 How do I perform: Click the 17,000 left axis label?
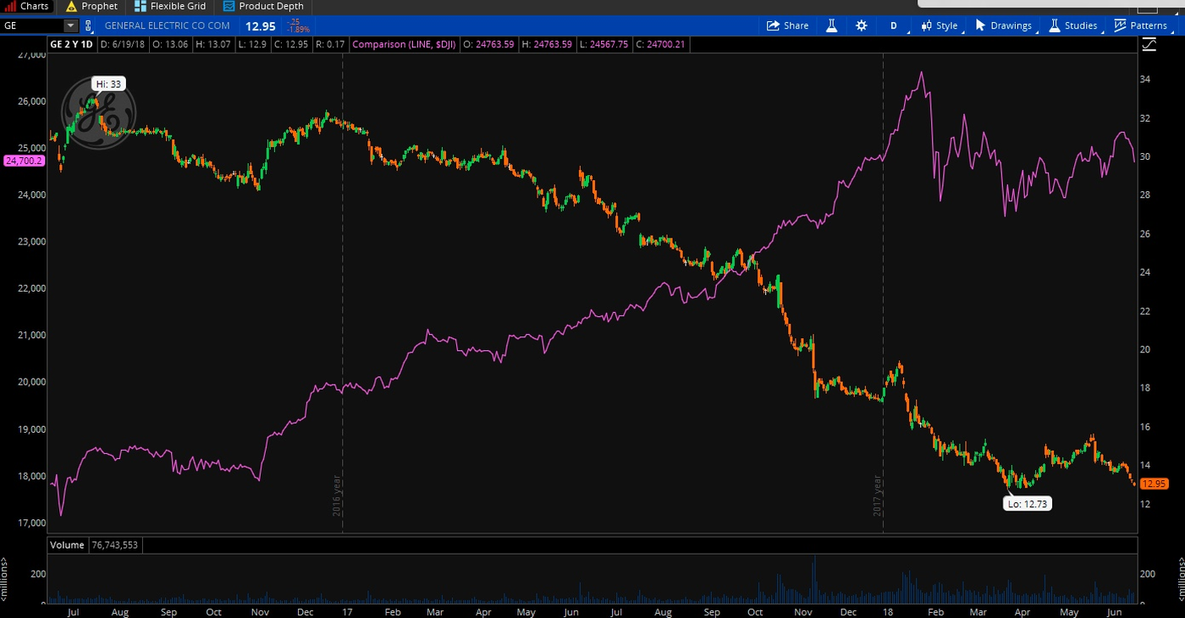[x=30, y=522]
